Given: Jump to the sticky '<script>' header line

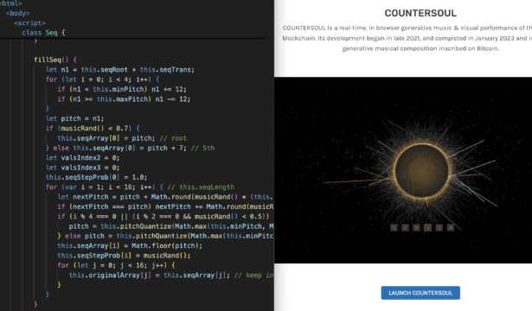Looking at the screenshot, I should pyautogui.click(x=29, y=23).
